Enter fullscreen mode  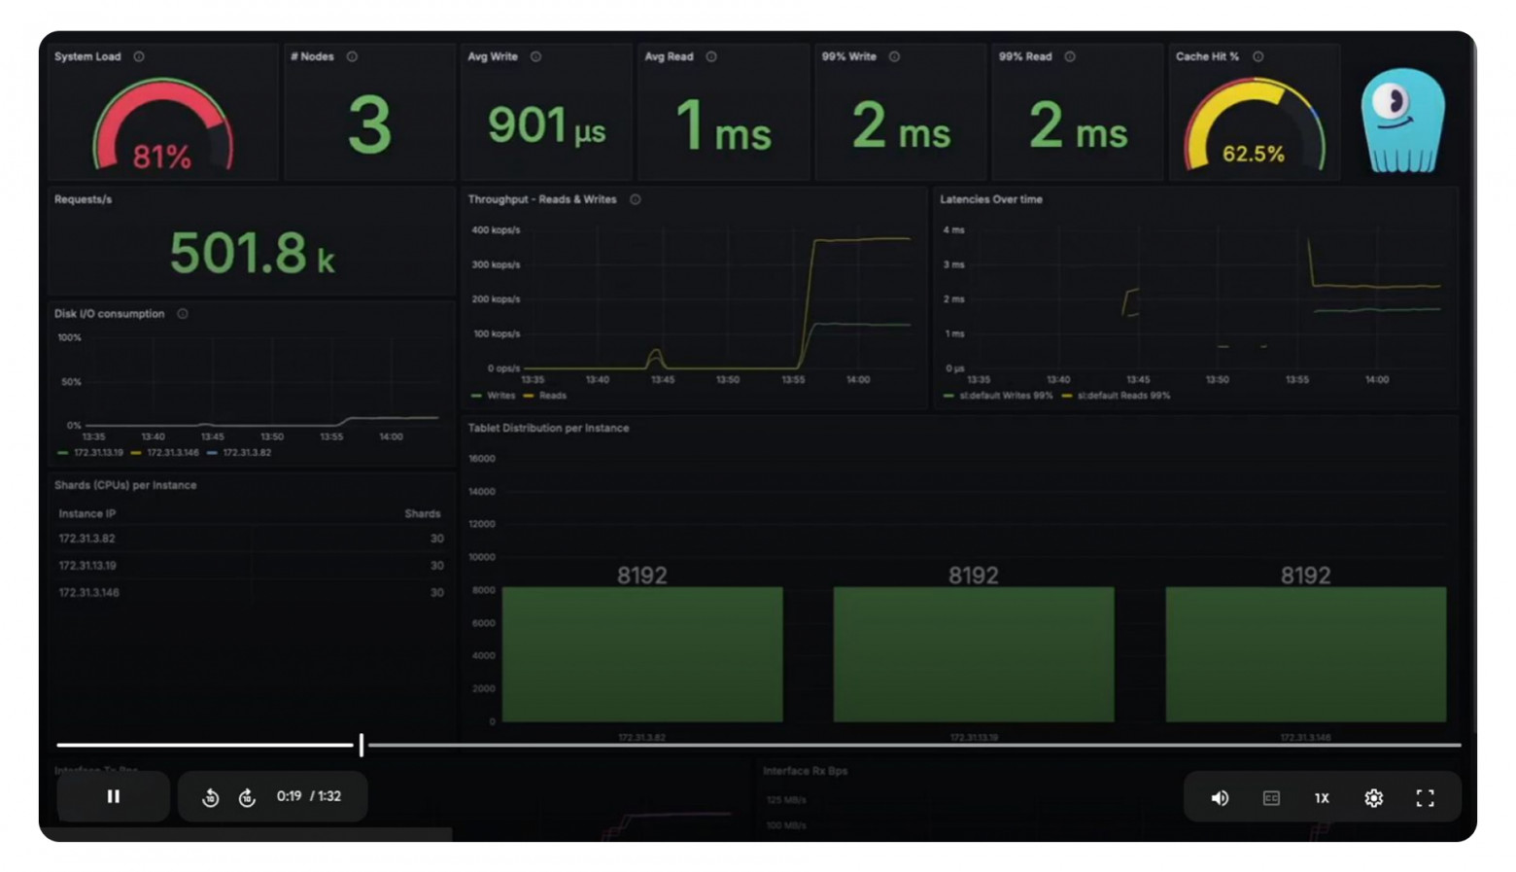(x=1426, y=797)
